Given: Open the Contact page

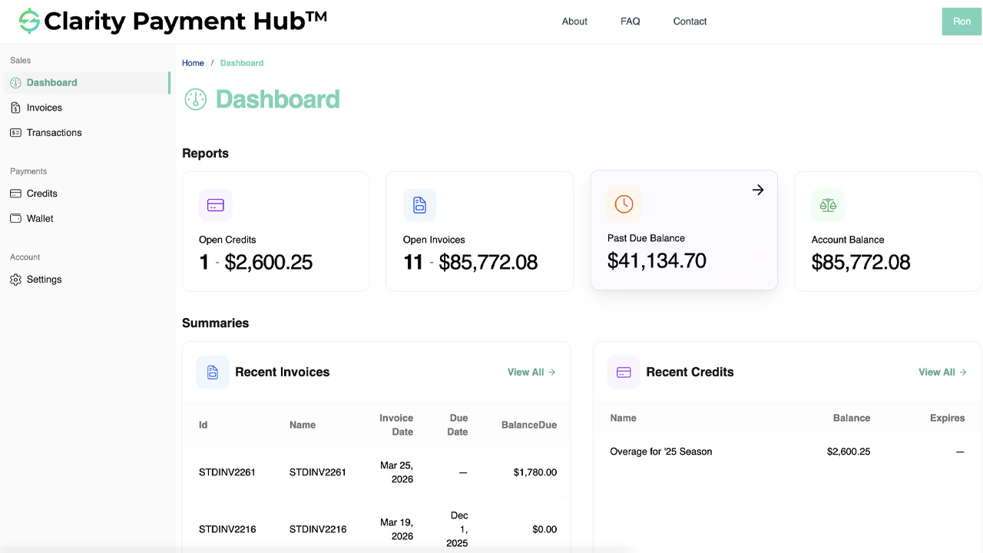Looking at the screenshot, I should [689, 22].
